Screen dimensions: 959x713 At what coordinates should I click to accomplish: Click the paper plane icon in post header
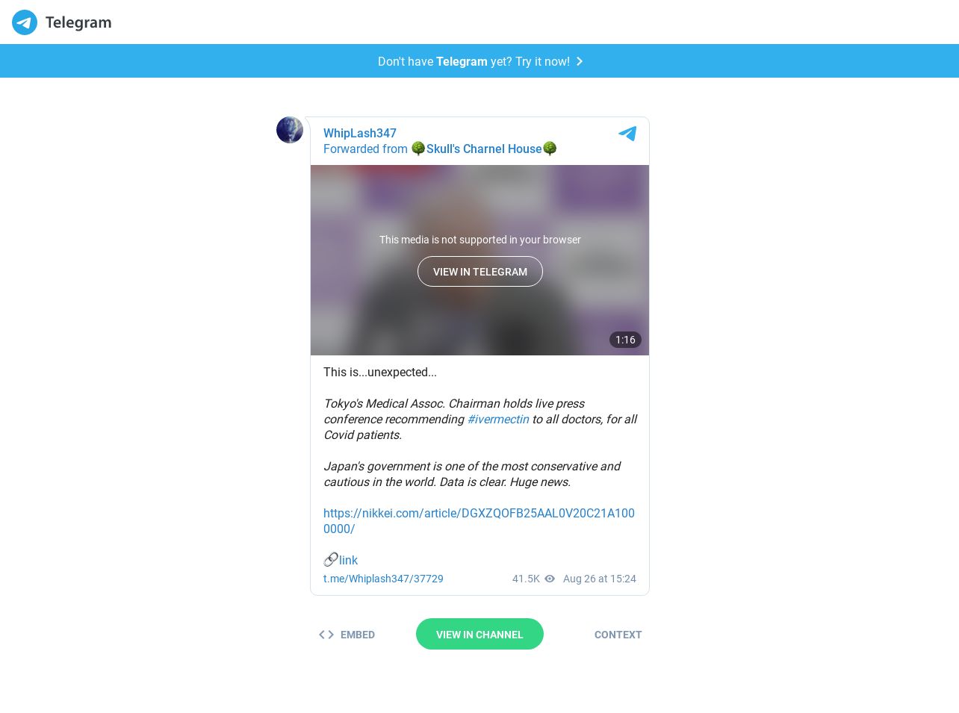pos(627,134)
